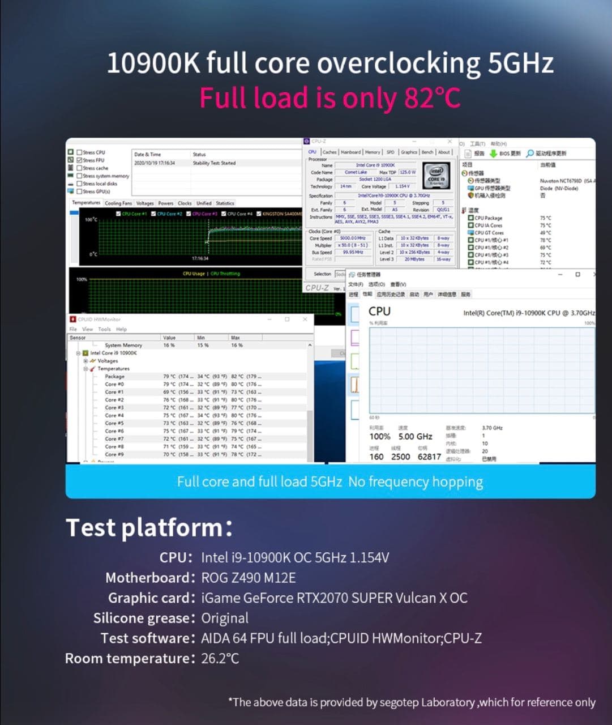Enable the Stress CPU checkbox
This screenshot has height=725, width=612.
(80, 152)
